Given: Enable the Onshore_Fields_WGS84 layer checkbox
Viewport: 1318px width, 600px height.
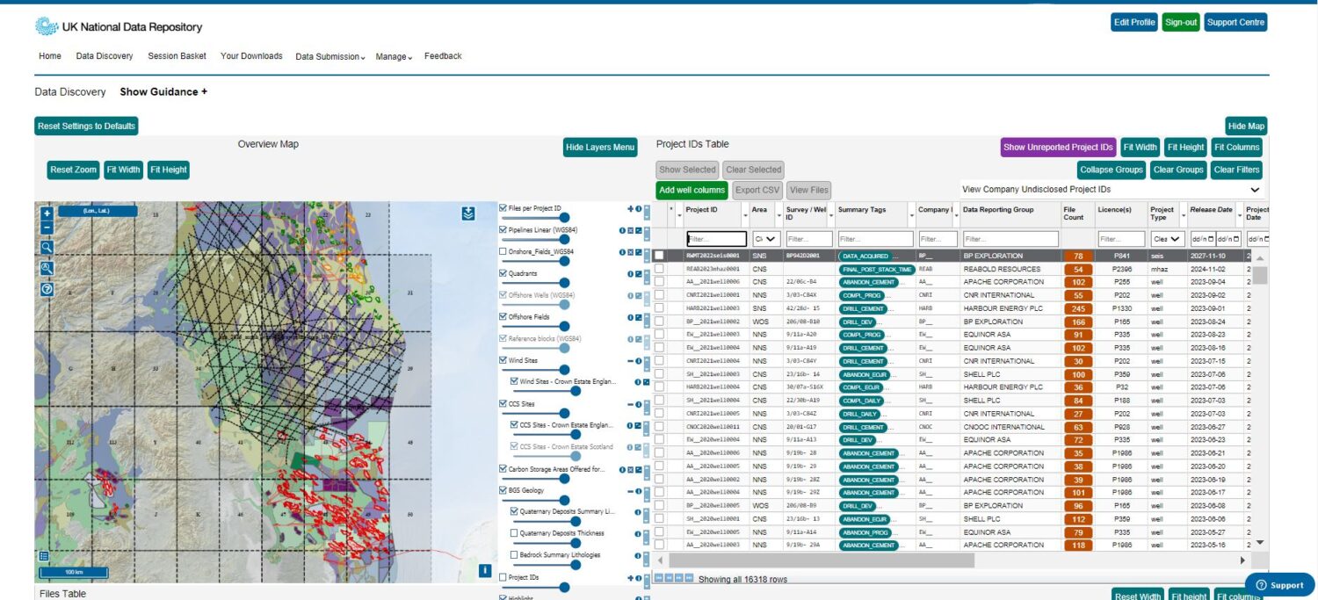Looking at the screenshot, I should (503, 252).
